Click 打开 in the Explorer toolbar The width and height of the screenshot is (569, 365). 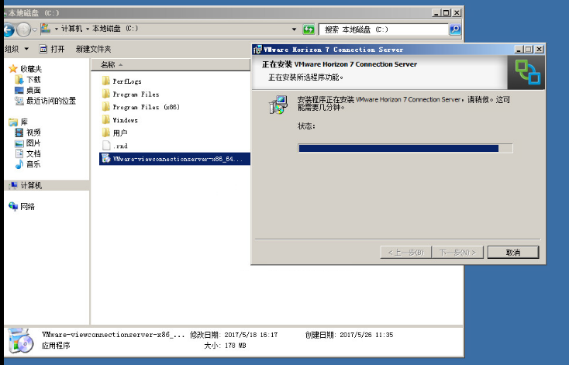(52, 49)
